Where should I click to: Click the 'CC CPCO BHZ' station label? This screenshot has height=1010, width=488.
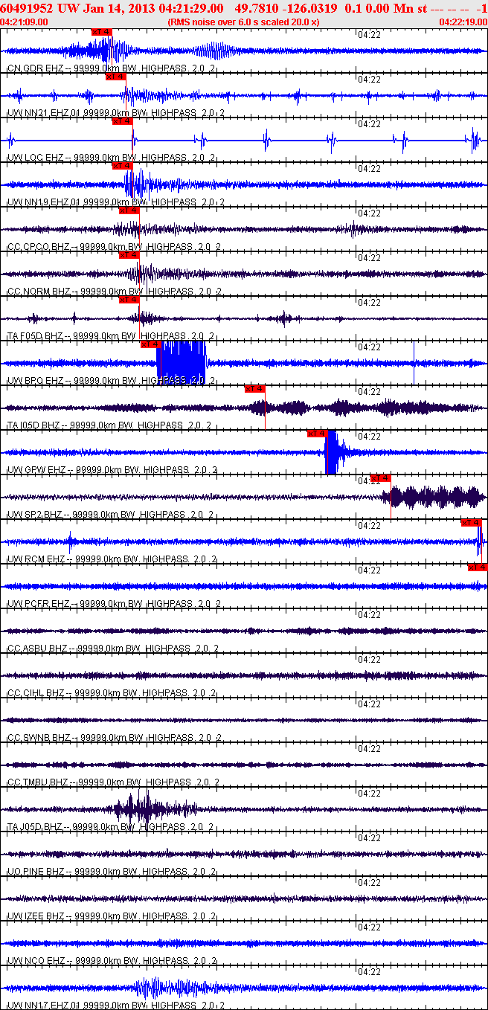click(x=38, y=247)
